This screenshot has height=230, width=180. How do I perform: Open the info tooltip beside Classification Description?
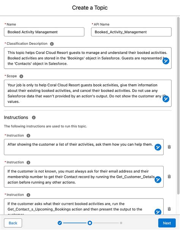(52, 44)
